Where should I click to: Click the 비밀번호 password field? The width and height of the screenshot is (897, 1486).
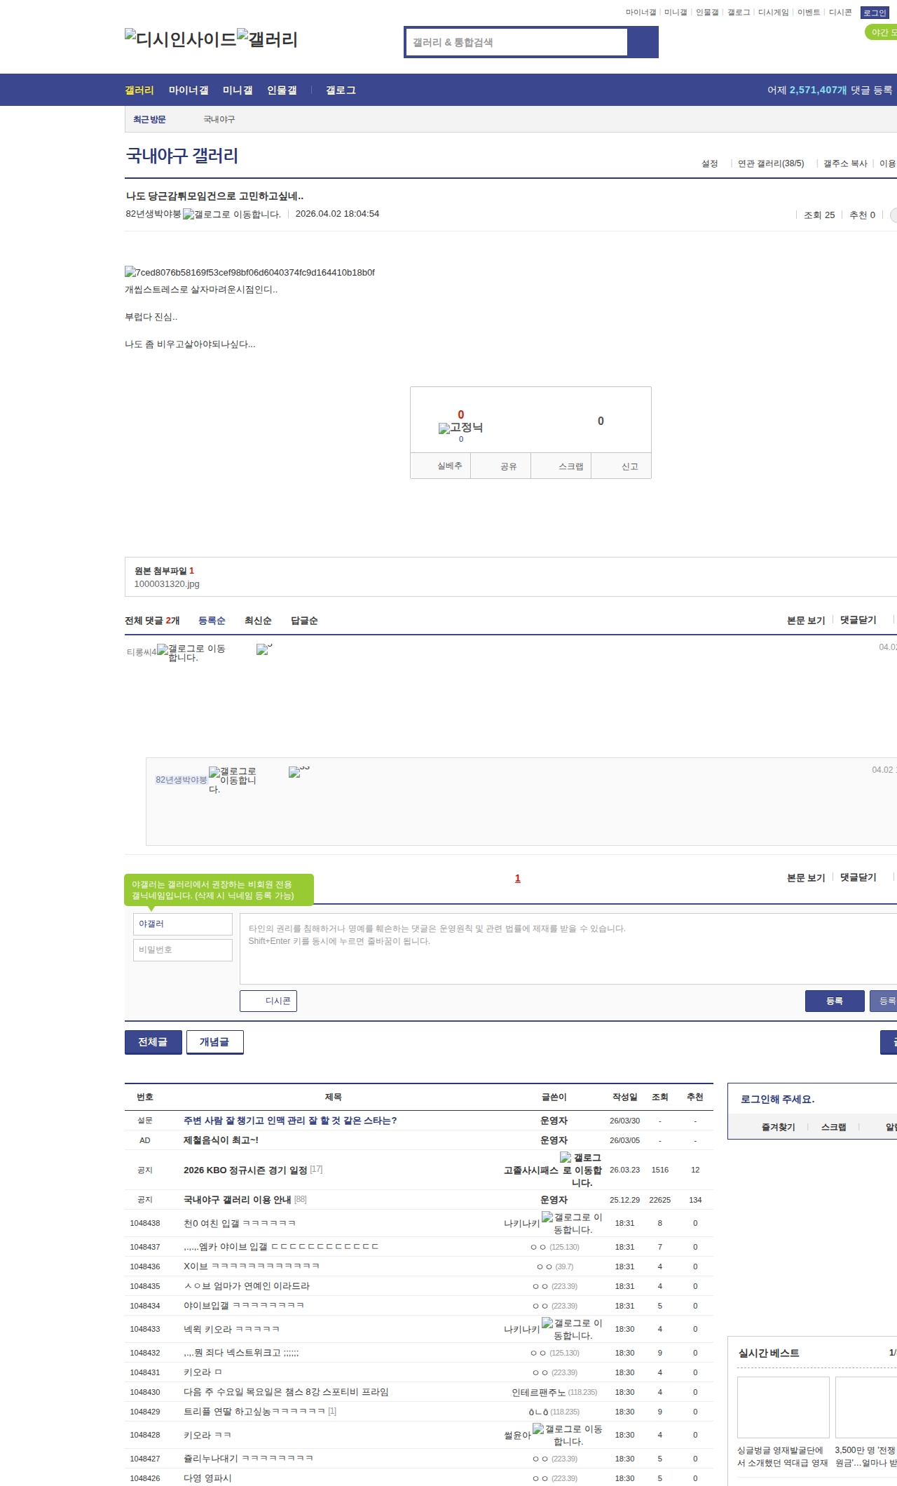tap(182, 950)
